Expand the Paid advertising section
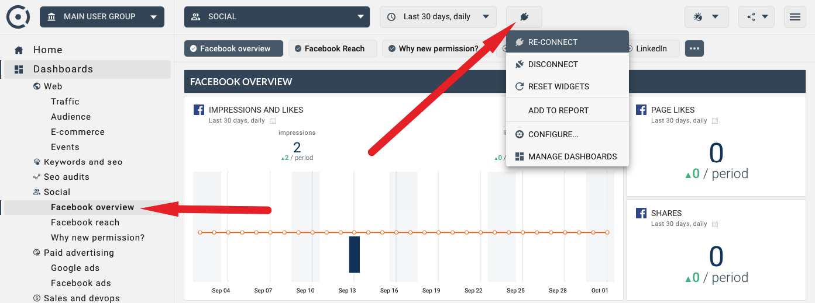The width and height of the screenshot is (815, 303). 79,253
